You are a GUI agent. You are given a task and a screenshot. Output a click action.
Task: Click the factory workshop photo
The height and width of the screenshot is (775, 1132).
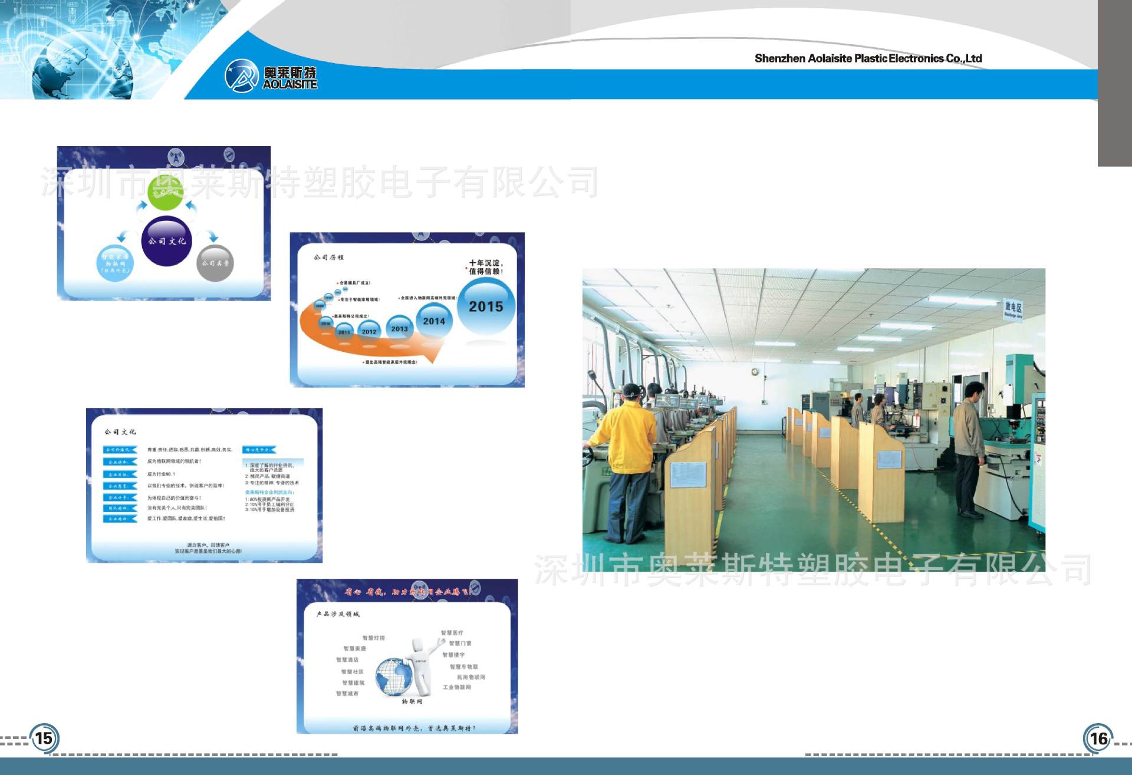pyautogui.click(x=814, y=420)
